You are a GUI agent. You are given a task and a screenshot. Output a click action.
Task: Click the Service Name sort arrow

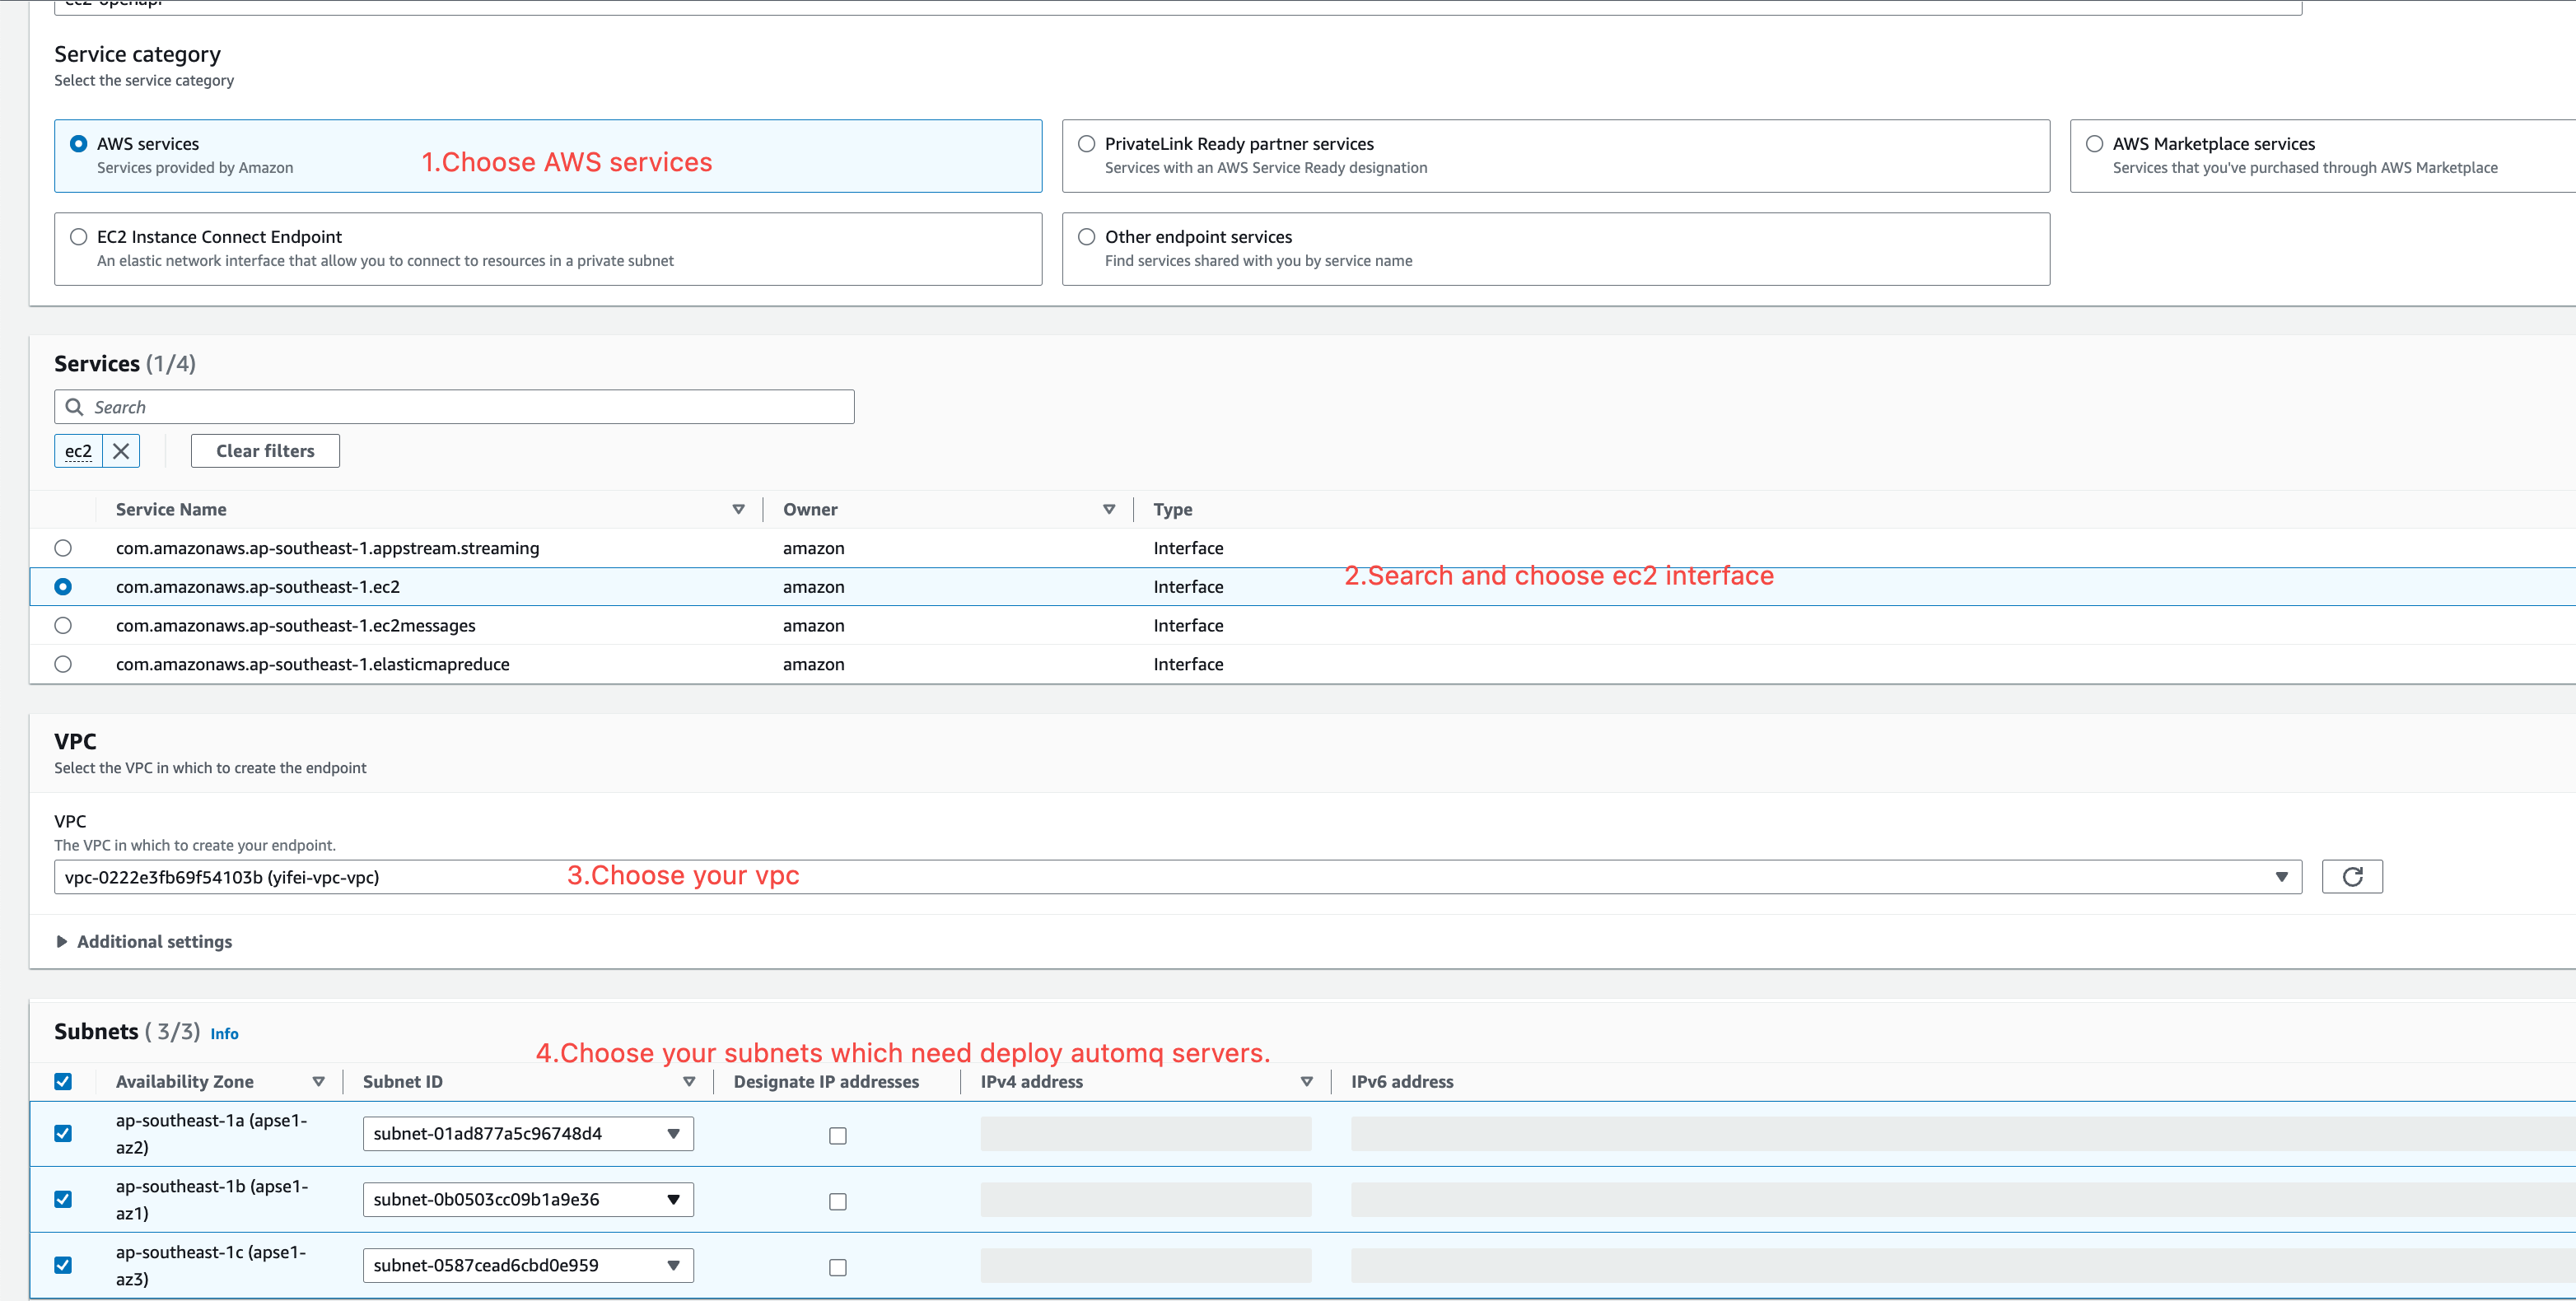(738, 509)
